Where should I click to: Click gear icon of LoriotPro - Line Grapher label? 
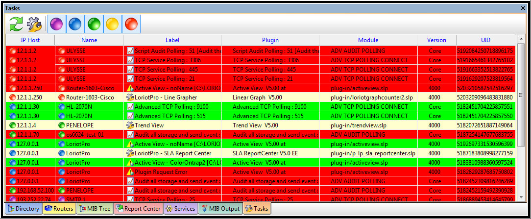(x=130, y=97)
